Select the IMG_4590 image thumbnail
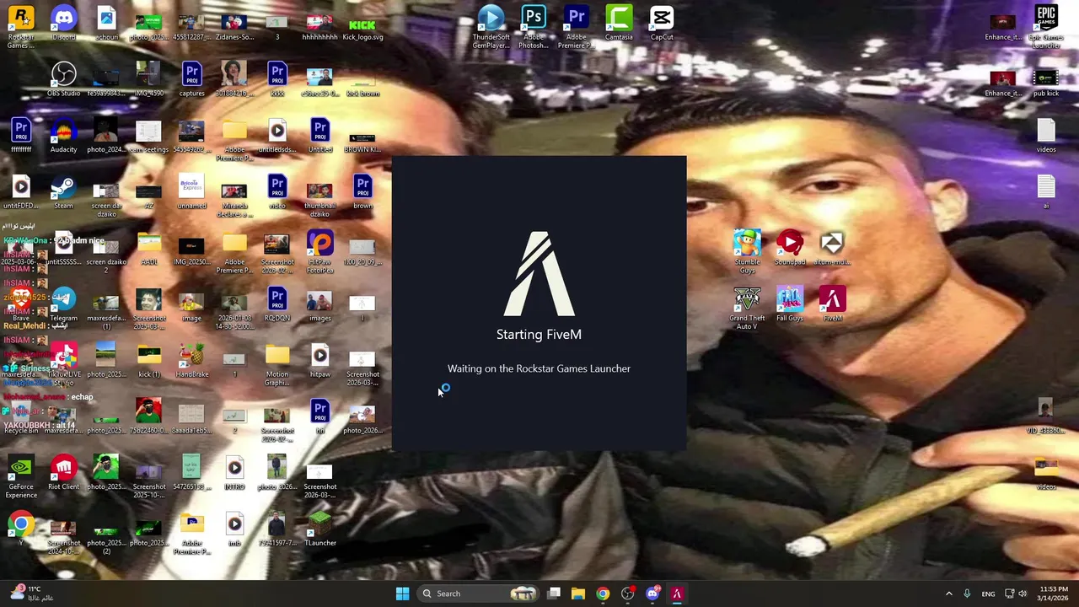This screenshot has height=607, width=1079. pos(149,80)
